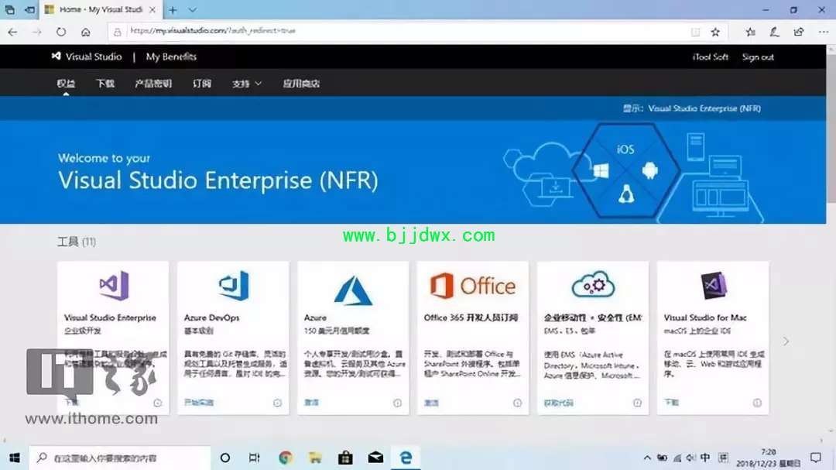The image size is (836, 470).
Task: Open Azure card icon
Action: coord(353,290)
